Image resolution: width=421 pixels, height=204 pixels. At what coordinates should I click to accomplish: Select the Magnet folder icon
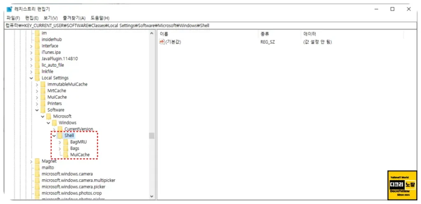[37, 161]
